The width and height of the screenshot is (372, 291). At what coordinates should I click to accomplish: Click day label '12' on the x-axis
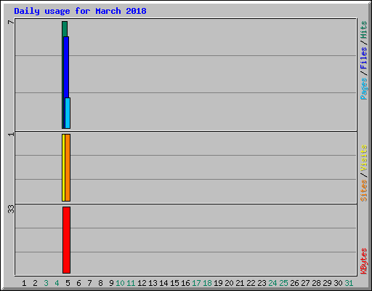pyautogui.click(x=142, y=283)
